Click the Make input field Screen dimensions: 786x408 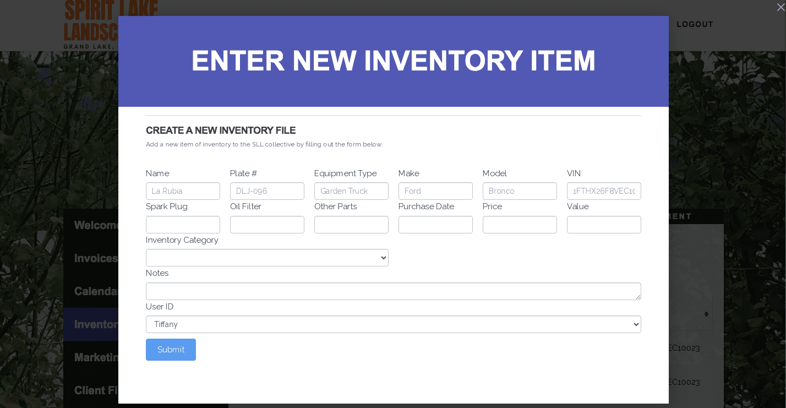(435, 191)
